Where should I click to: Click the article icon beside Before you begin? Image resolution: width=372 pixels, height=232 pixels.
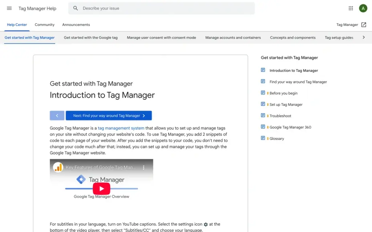click(x=263, y=92)
